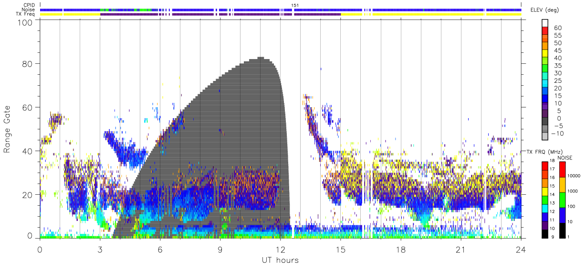Click the '40' tick on the Range Gate axis
Screen dimensions: 586x270
coord(28,151)
